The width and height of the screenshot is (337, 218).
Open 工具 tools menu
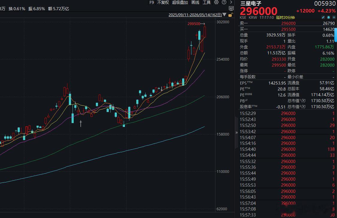[207, 2]
